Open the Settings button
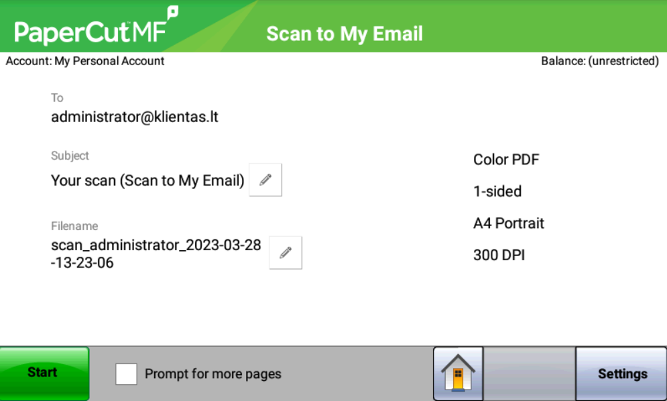Image resolution: width=667 pixels, height=401 pixels. pyautogui.click(x=621, y=374)
